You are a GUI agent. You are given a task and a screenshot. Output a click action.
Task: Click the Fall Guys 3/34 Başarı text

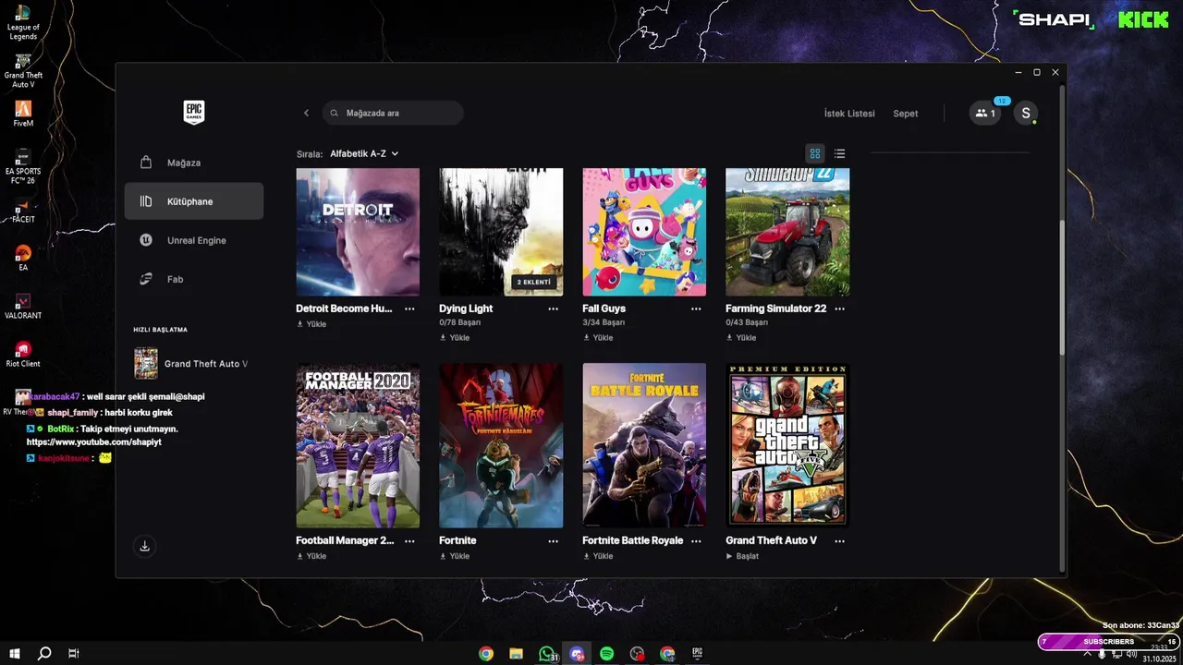coord(604,322)
